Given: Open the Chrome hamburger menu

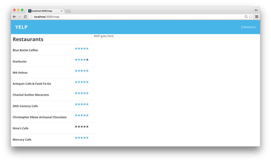Looking at the screenshot, I should 256,17.
